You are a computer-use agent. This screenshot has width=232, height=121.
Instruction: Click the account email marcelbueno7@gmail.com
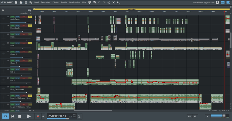(204, 2)
